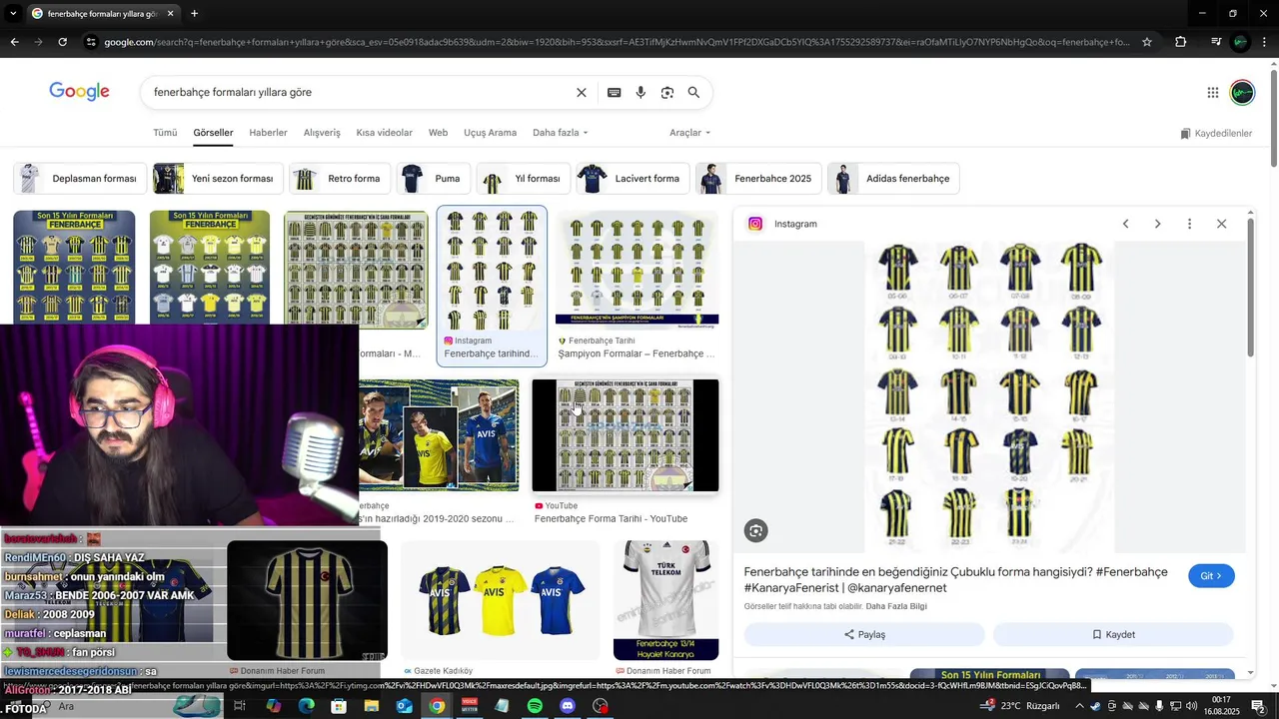This screenshot has height=719, width=1279.
Task: Switch to the Tümü tab
Action: 165,133
